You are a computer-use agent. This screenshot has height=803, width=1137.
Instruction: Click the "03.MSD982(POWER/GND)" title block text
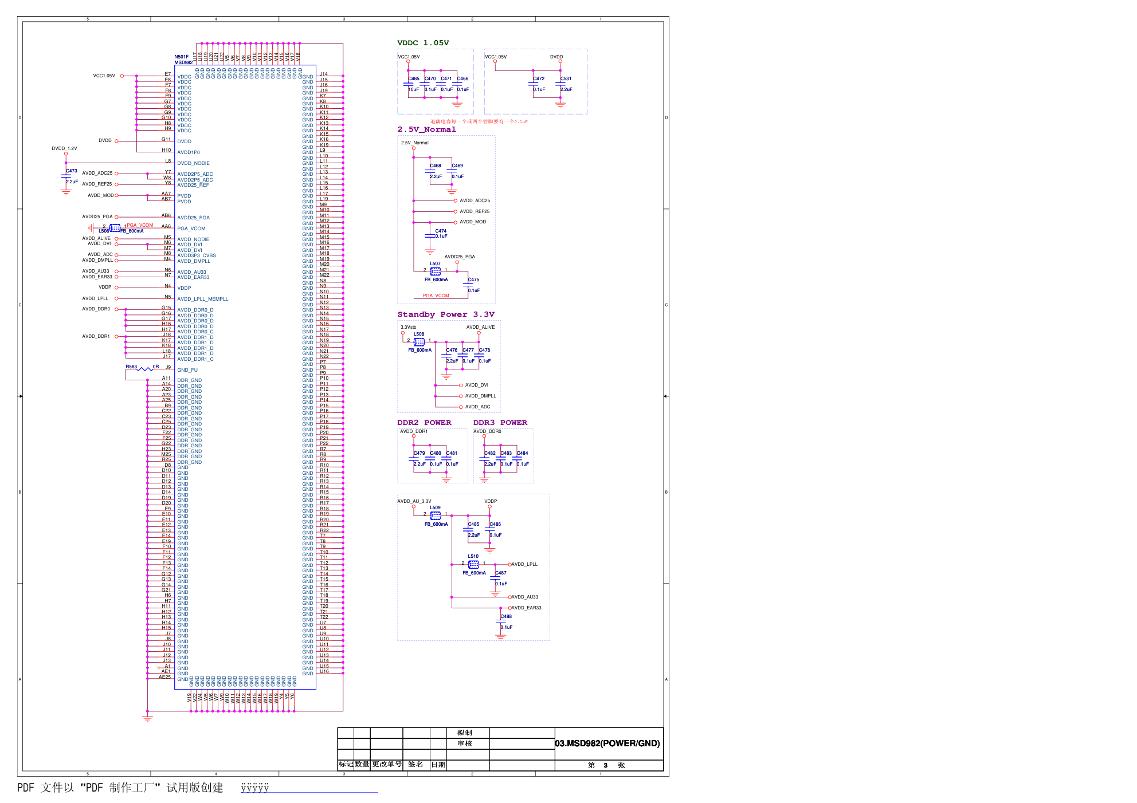(x=607, y=743)
